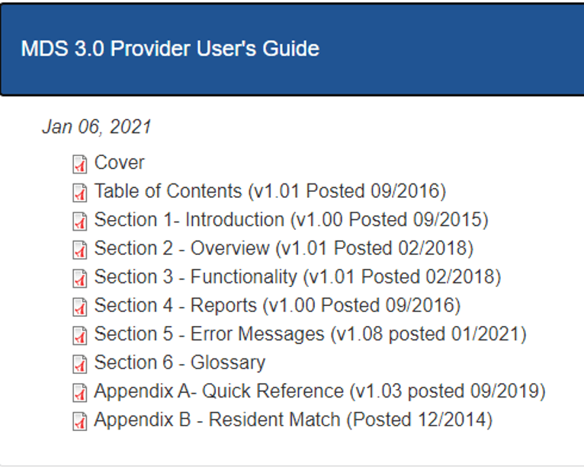This screenshot has height=469, width=584.
Task: Open Section 3 - Functionality link
Action: point(297,277)
